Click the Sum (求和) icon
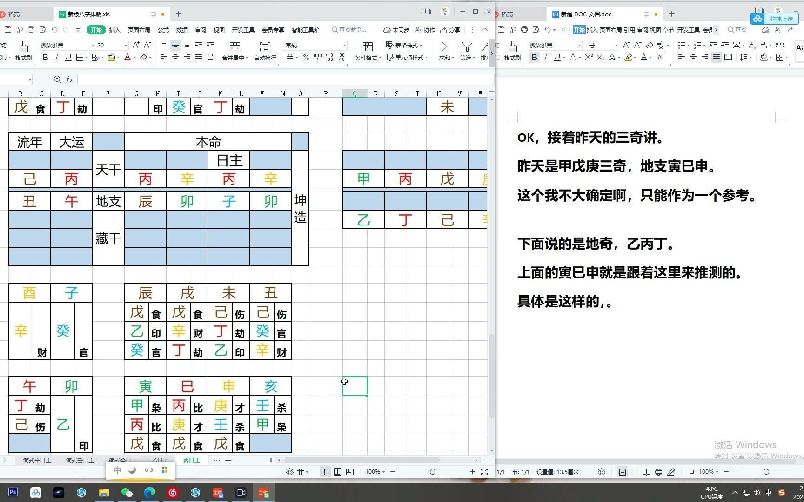Screen dimensions: 804x502 446,51
